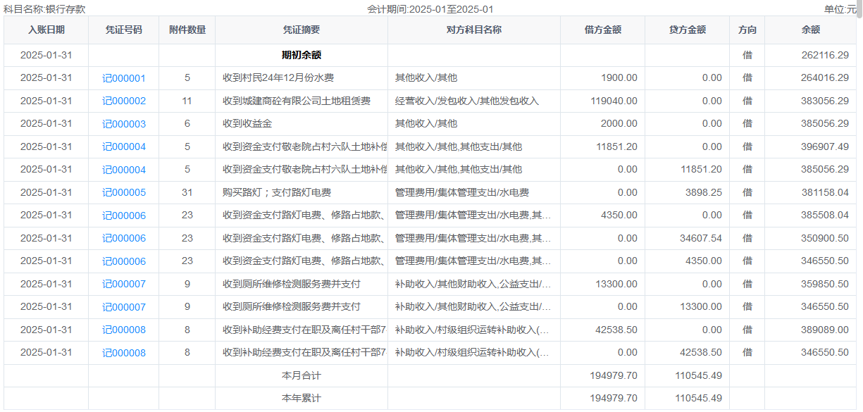The width and height of the screenshot is (863, 412).
Task: Select the summary cell 收到收益金
Action: [x=247, y=124]
